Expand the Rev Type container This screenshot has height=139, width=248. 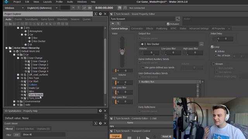click(x=18, y=78)
